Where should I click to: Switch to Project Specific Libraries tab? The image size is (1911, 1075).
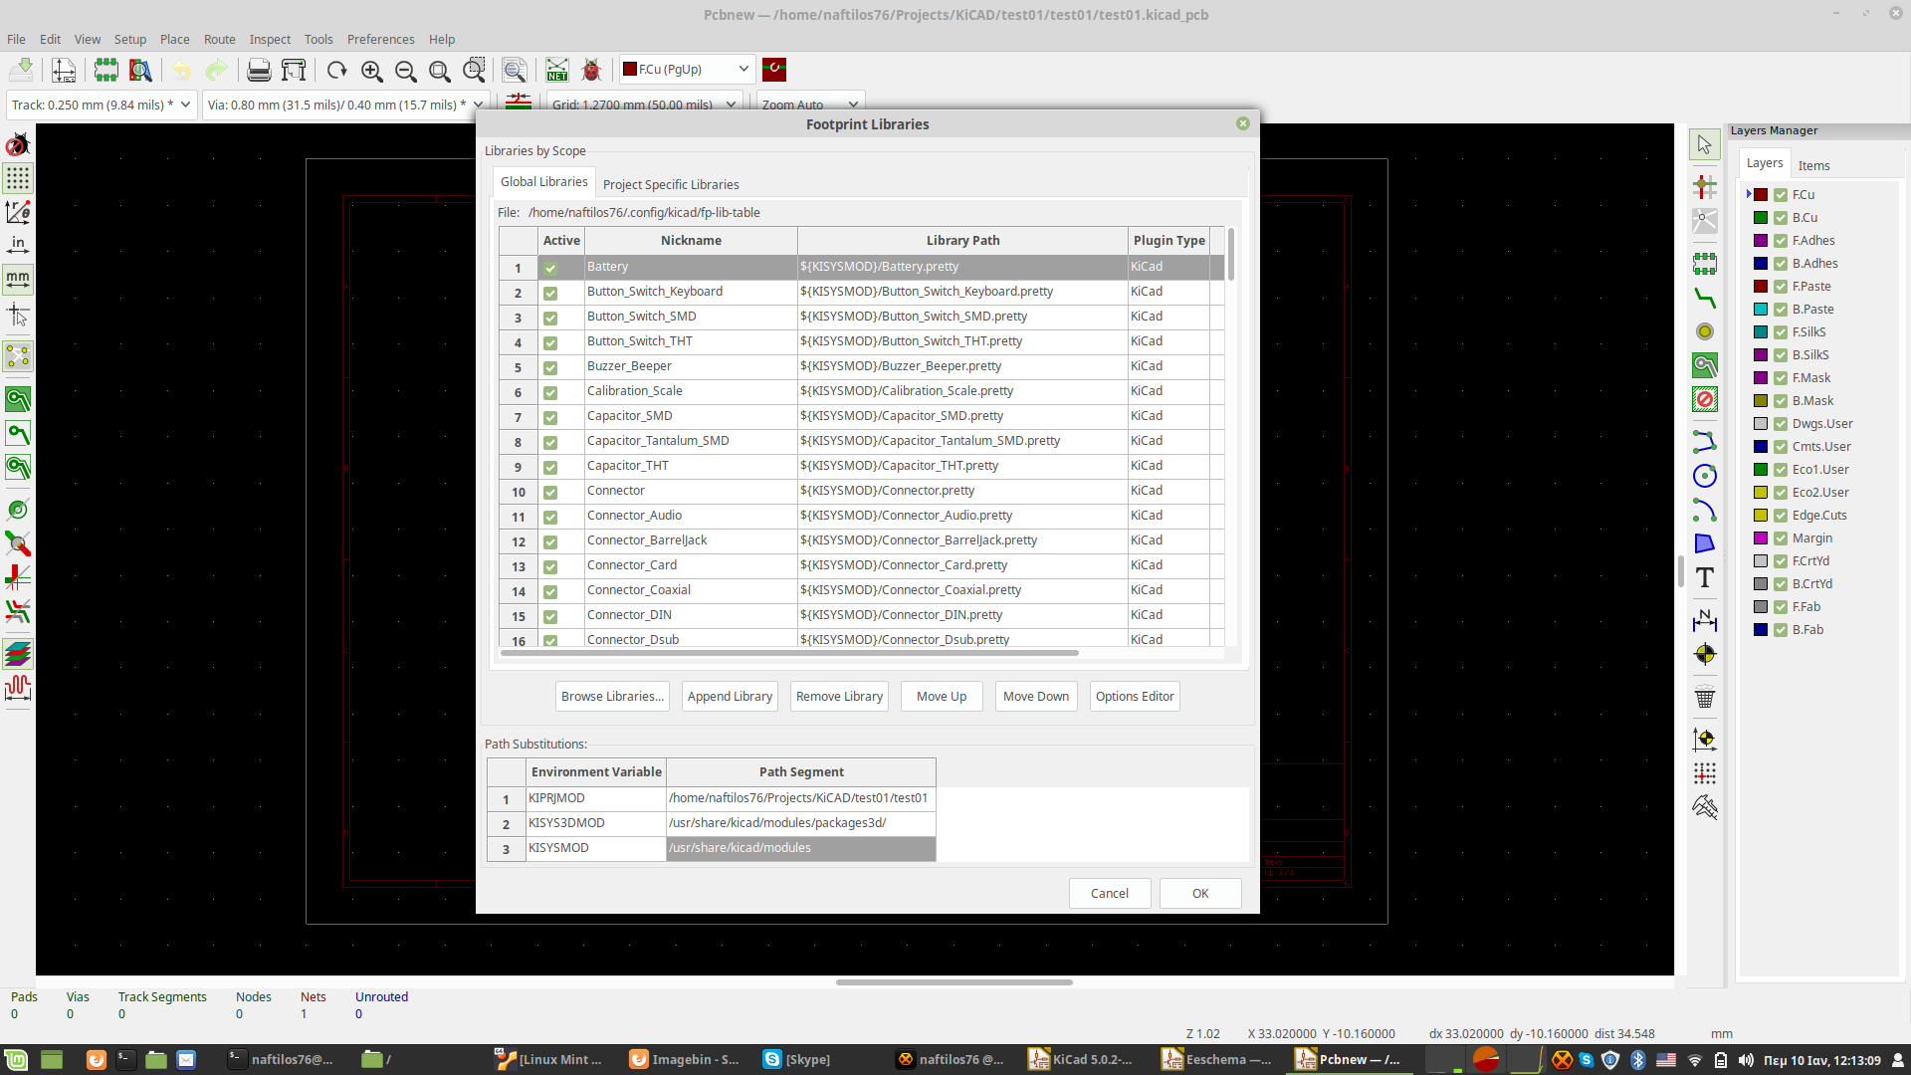tap(671, 184)
